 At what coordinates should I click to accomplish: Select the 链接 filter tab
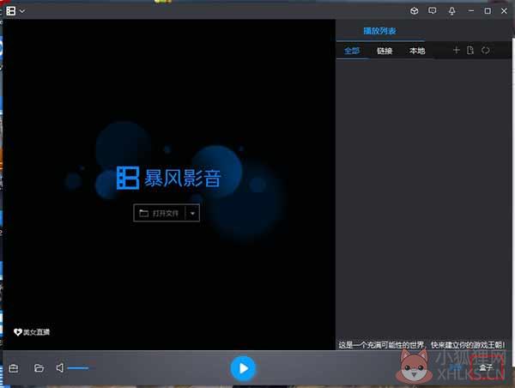[385, 51]
